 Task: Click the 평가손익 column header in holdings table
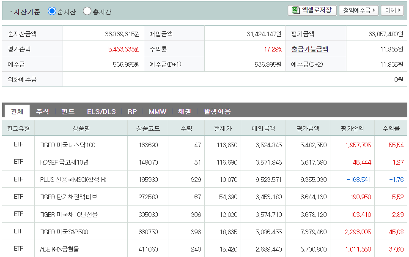point(352,128)
